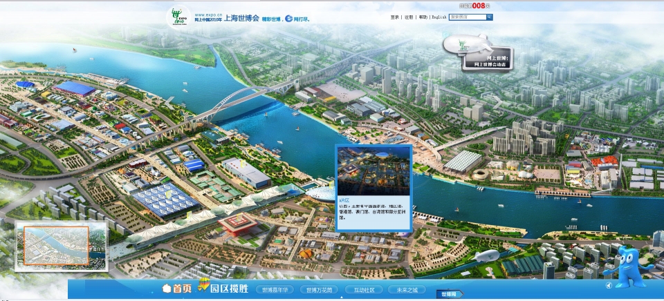Click the A片区 popup night photo
Viewport: 664px width, 301px height.
[373, 171]
